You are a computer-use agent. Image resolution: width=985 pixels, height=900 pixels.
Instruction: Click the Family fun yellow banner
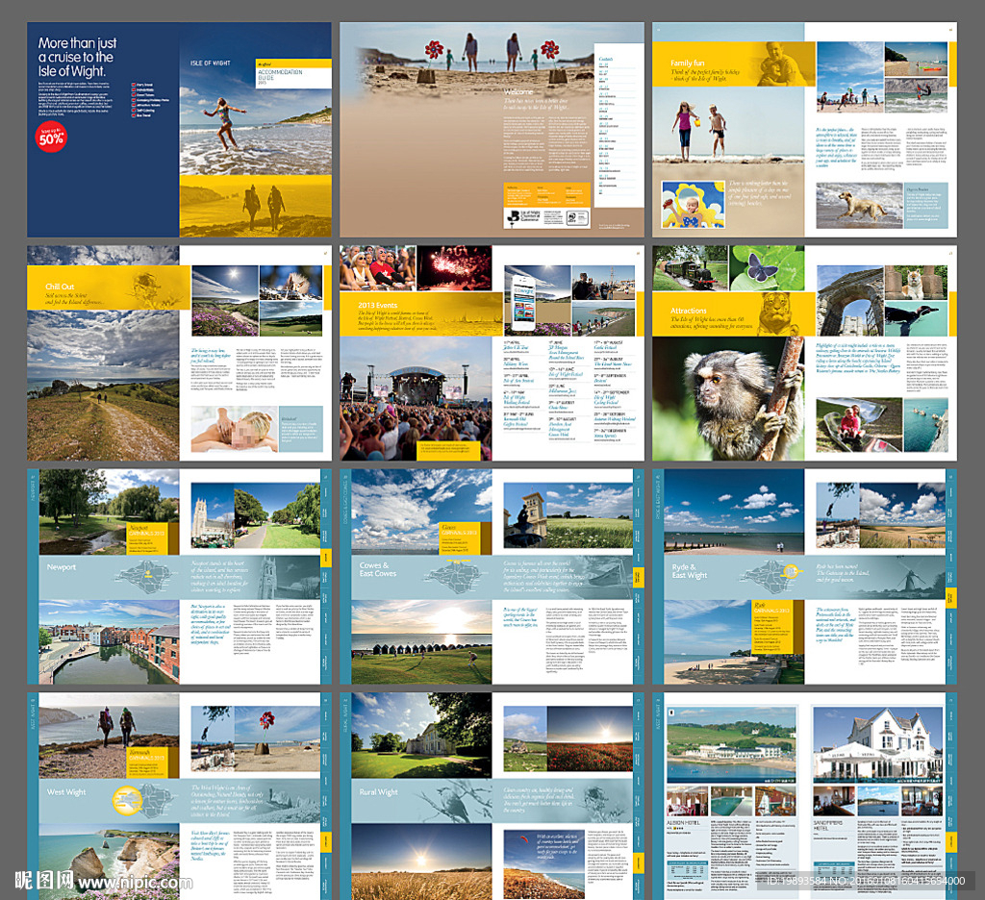[x=734, y=63]
